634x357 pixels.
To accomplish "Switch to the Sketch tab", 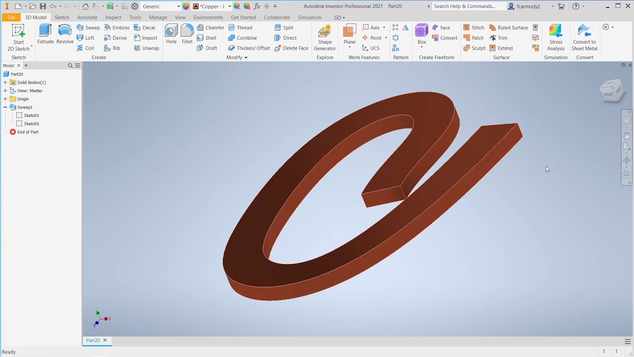I will [x=62, y=17].
